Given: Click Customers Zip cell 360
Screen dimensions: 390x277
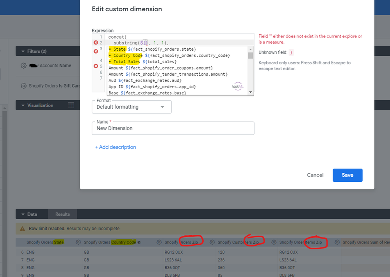Looking at the screenshot, I should coord(221,268).
